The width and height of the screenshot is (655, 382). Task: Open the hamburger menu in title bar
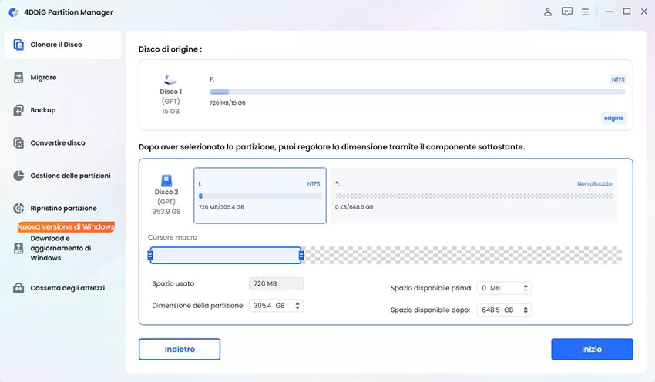[x=586, y=12]
